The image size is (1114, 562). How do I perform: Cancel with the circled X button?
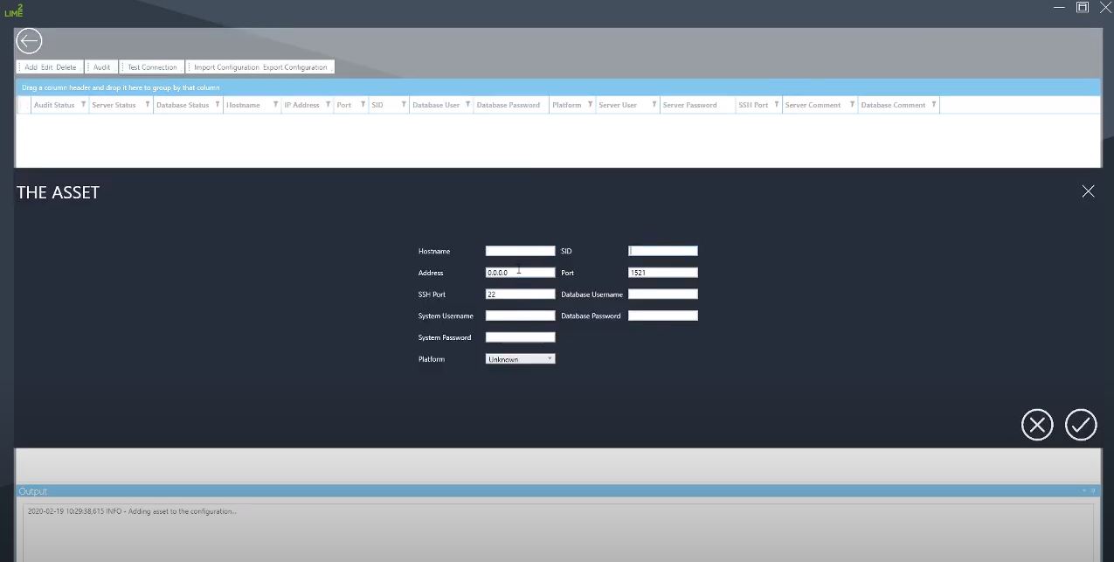tap(1037, 425)
